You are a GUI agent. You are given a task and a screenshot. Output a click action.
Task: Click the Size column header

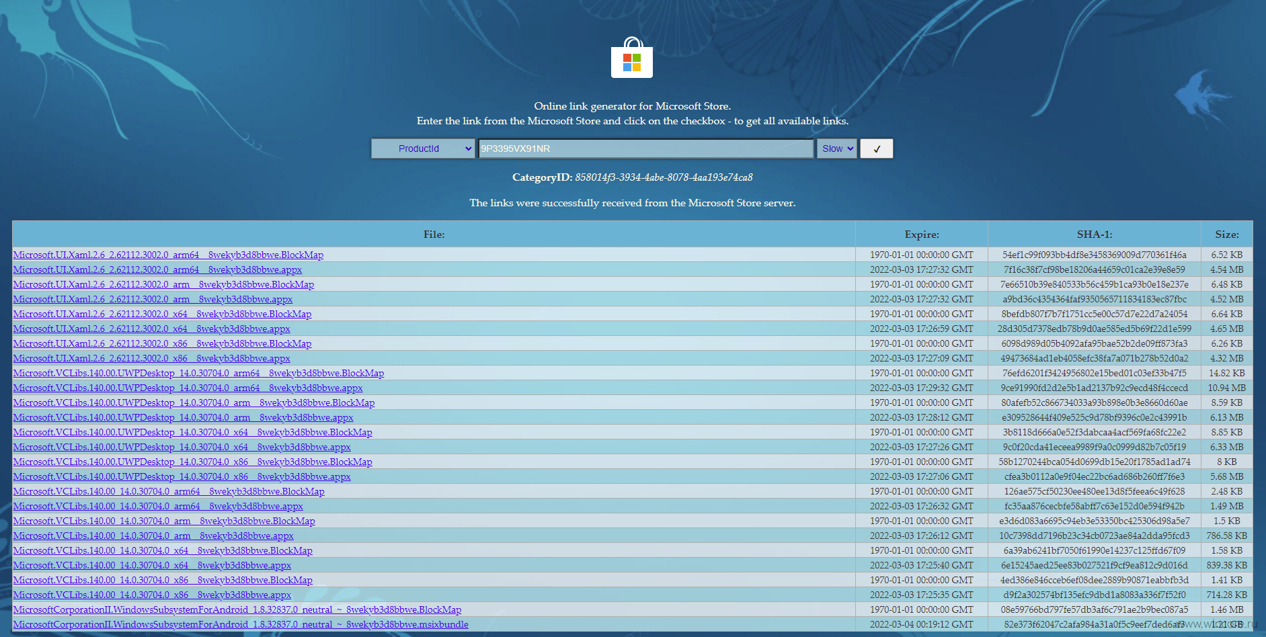pos(1227,235)
